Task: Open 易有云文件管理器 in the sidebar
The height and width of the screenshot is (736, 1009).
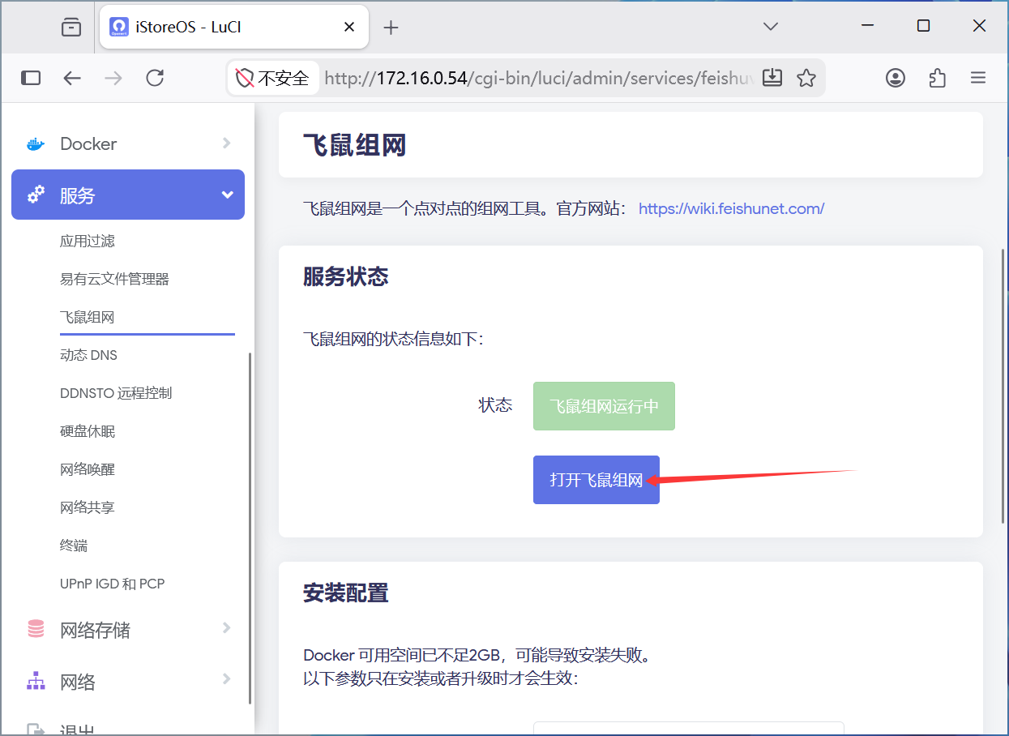Action: [114, 279]
